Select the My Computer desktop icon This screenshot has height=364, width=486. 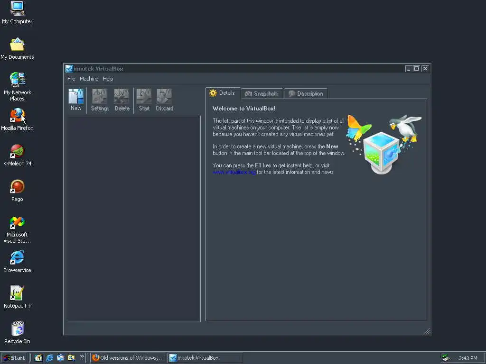point(17,12)
